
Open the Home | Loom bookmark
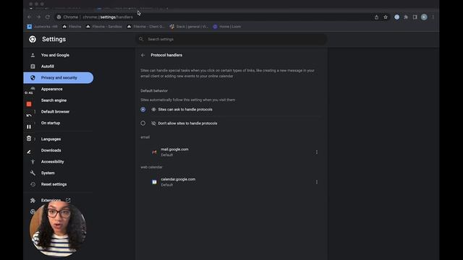pyautogui.click(x=226, y=27)
